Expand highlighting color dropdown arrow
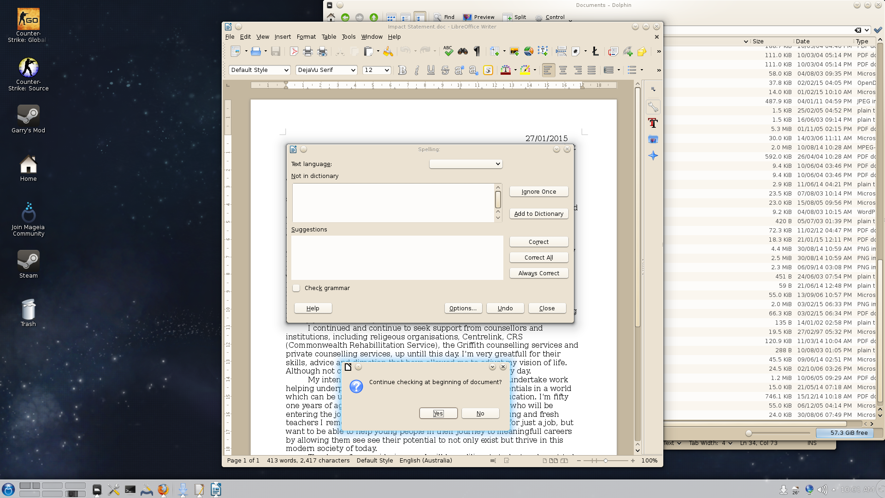This screenshot has width=885, height=498. click(x=535, y=70)
